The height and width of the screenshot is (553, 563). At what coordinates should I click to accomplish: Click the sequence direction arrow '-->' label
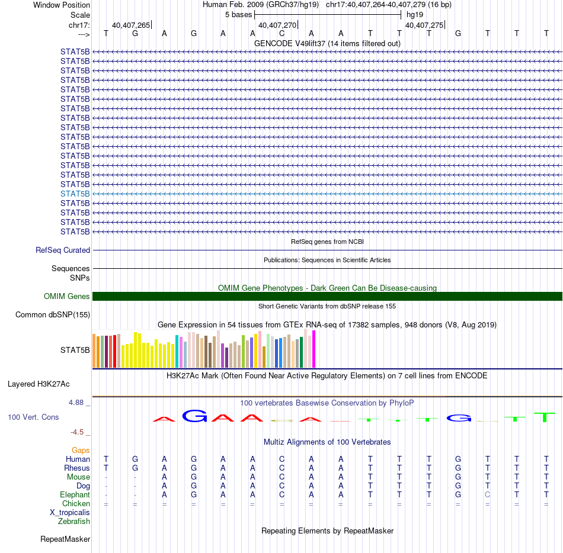pos(84,34)
